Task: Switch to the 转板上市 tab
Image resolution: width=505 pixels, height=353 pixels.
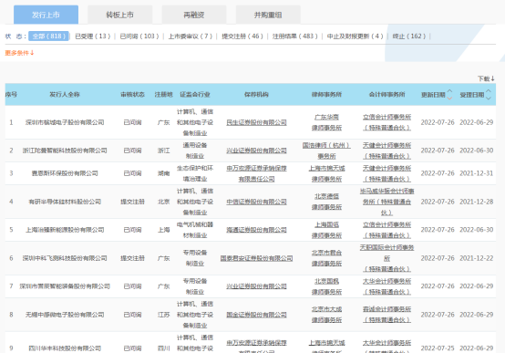Action: tap(119, 15)
